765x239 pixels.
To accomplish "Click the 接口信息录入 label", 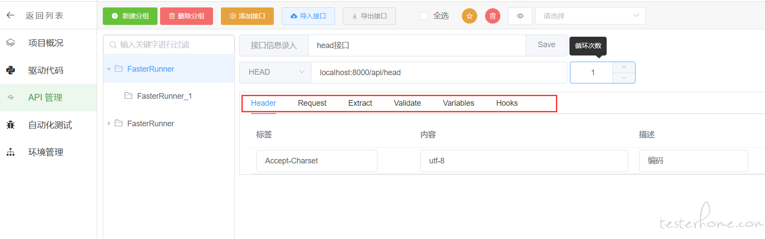I will click(274, 45).
